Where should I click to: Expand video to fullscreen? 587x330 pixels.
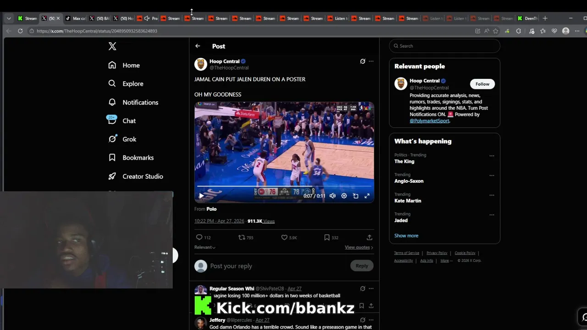(367, 196)
